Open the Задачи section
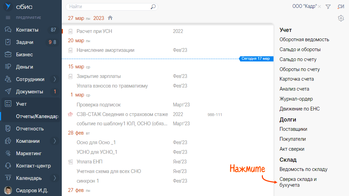 tap(25, 42)
